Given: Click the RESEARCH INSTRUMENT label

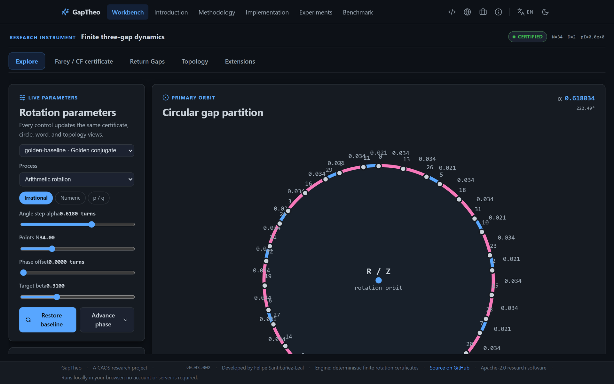Looking at the screenshot, I should (x=43, y=37).
